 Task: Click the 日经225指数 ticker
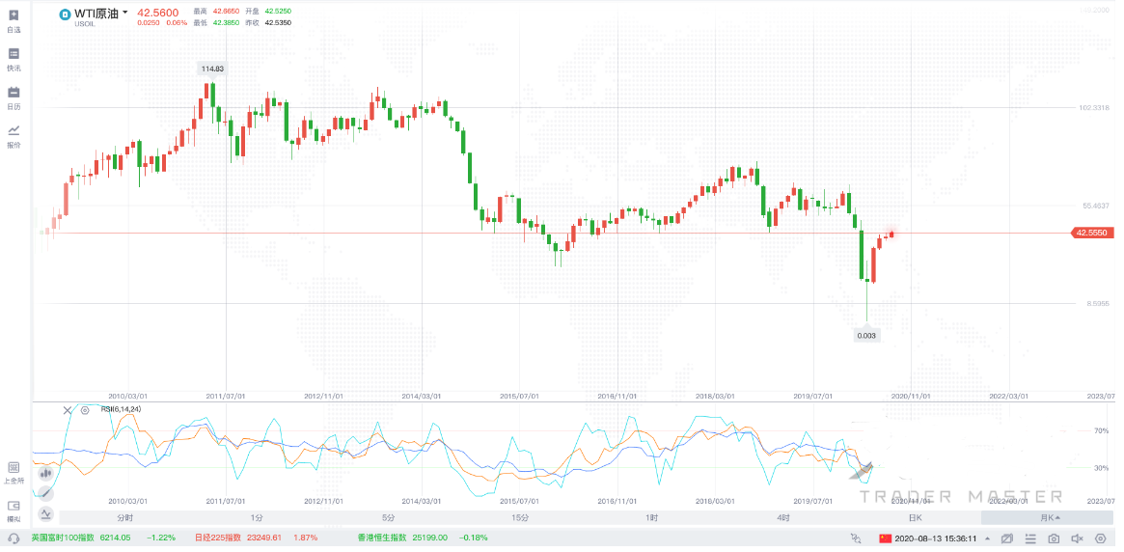(x=217, y=538)
